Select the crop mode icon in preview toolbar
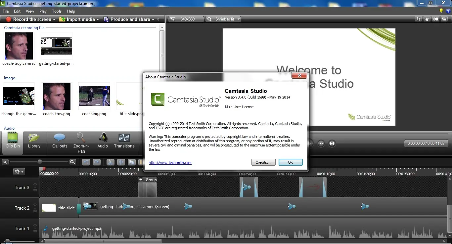The height and width of the screenshot is (244, 452). (419, 19)
